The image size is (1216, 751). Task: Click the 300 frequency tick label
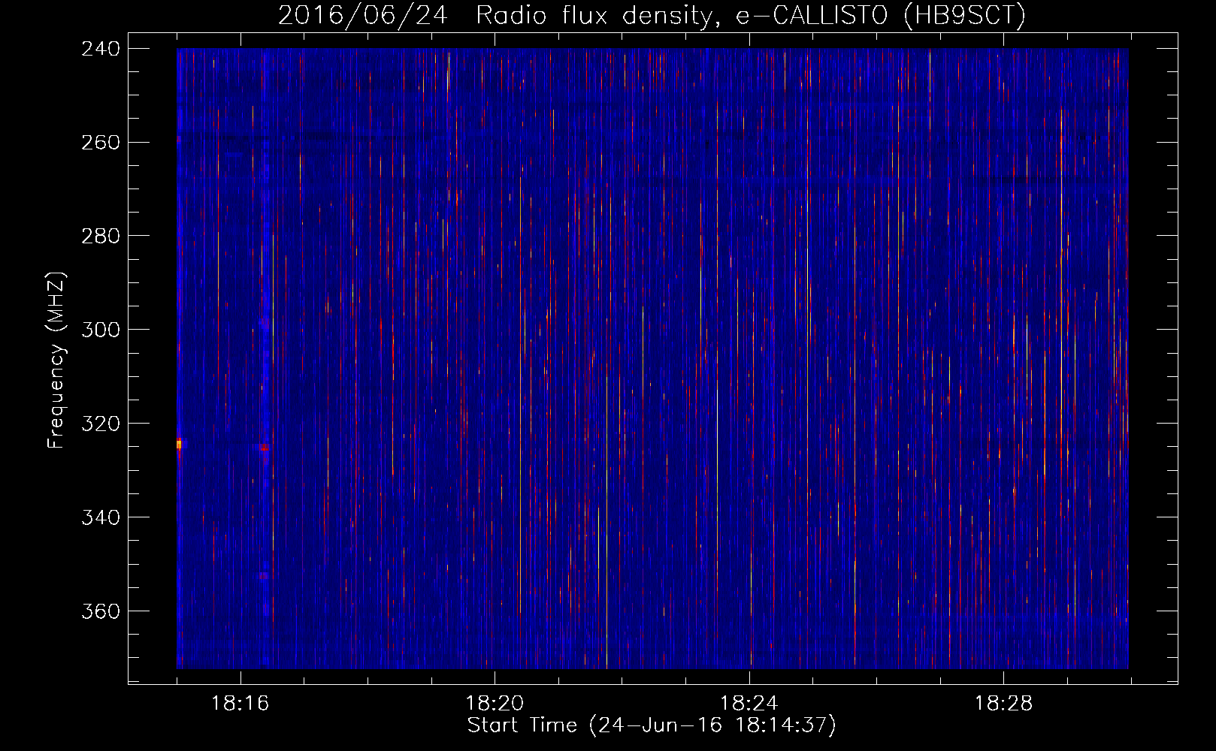[101, 330]
